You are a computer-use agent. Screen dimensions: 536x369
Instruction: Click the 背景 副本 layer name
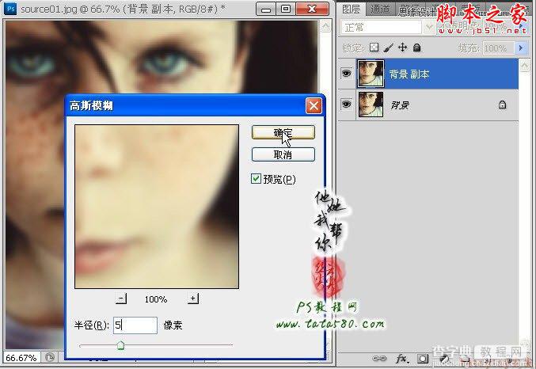click(409, 74)
